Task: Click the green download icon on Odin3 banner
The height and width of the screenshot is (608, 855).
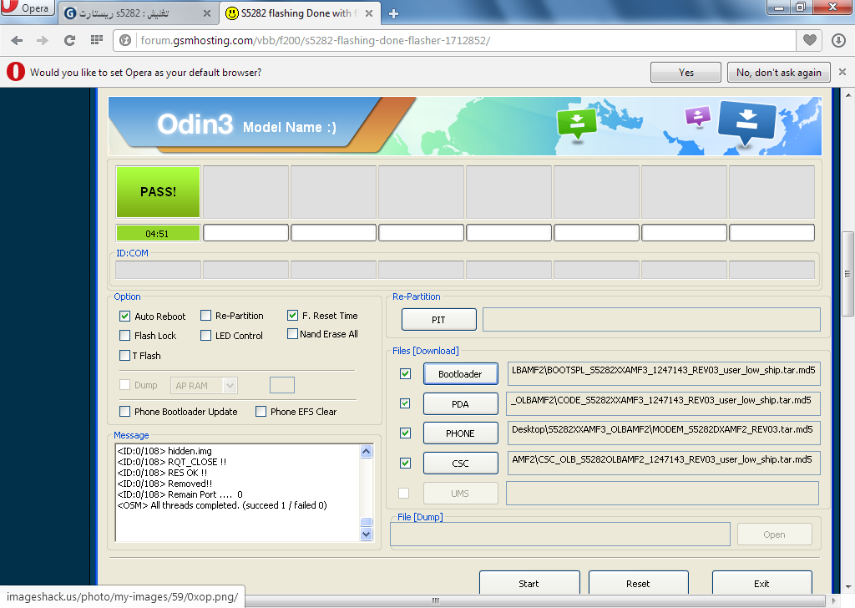Action: (x=576, y=124)
